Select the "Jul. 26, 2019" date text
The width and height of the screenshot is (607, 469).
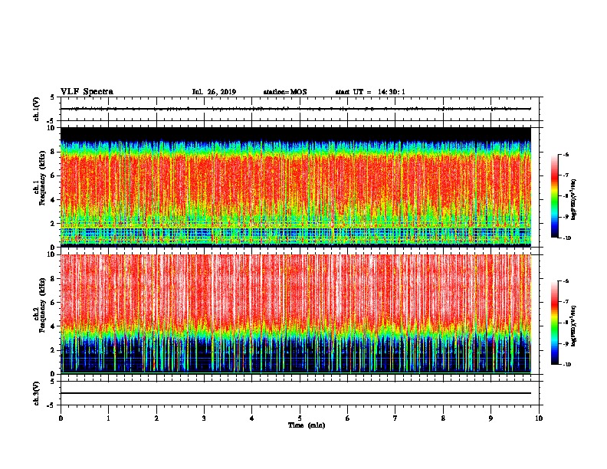[214, 92]
